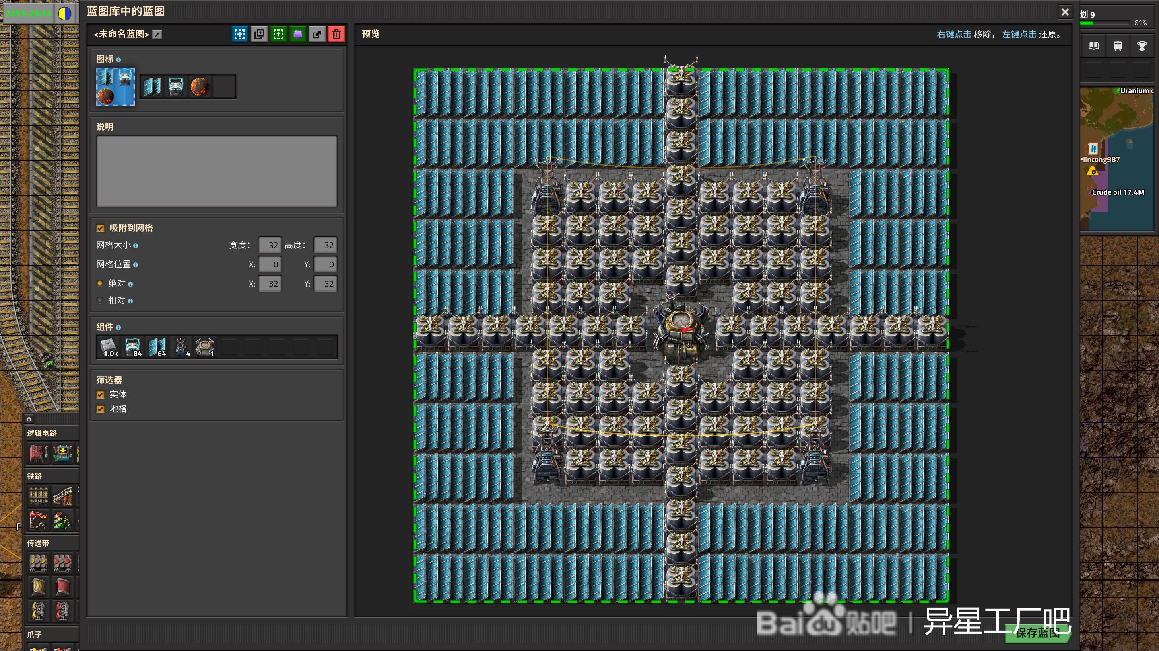Click the info icon beside 网格位置
Screen dimensions: 1159x651
point(136,265)
